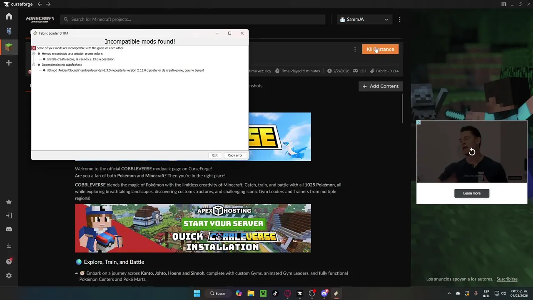Open the three-dot menu beside profile selector
The height and width of the screenshot is (300, 533).
400,19
